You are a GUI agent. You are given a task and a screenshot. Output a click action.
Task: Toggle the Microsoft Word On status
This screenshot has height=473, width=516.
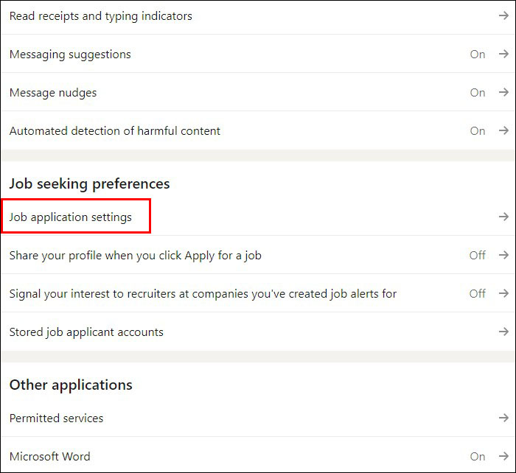(x=478, y=457)
